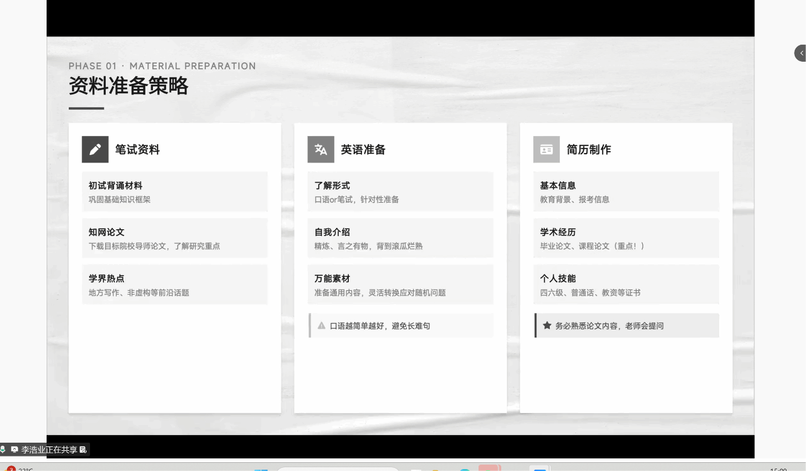
Task: Select the 万能素材 item
Action: pos(400,285)
